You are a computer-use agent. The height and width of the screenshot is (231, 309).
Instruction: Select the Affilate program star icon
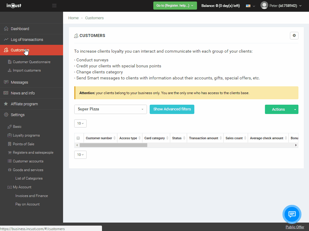[x=7, y=104]
